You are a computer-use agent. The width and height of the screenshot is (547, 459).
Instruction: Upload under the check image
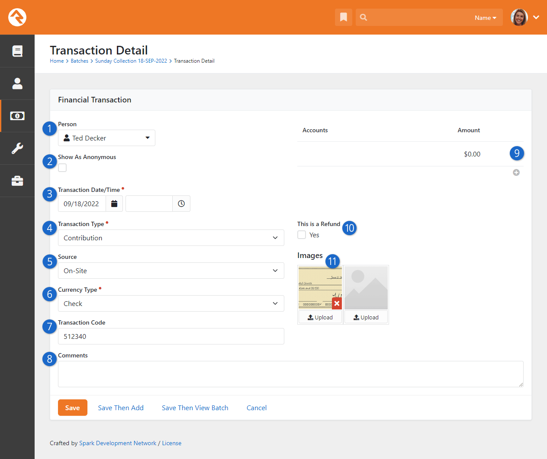coord(320,317)
